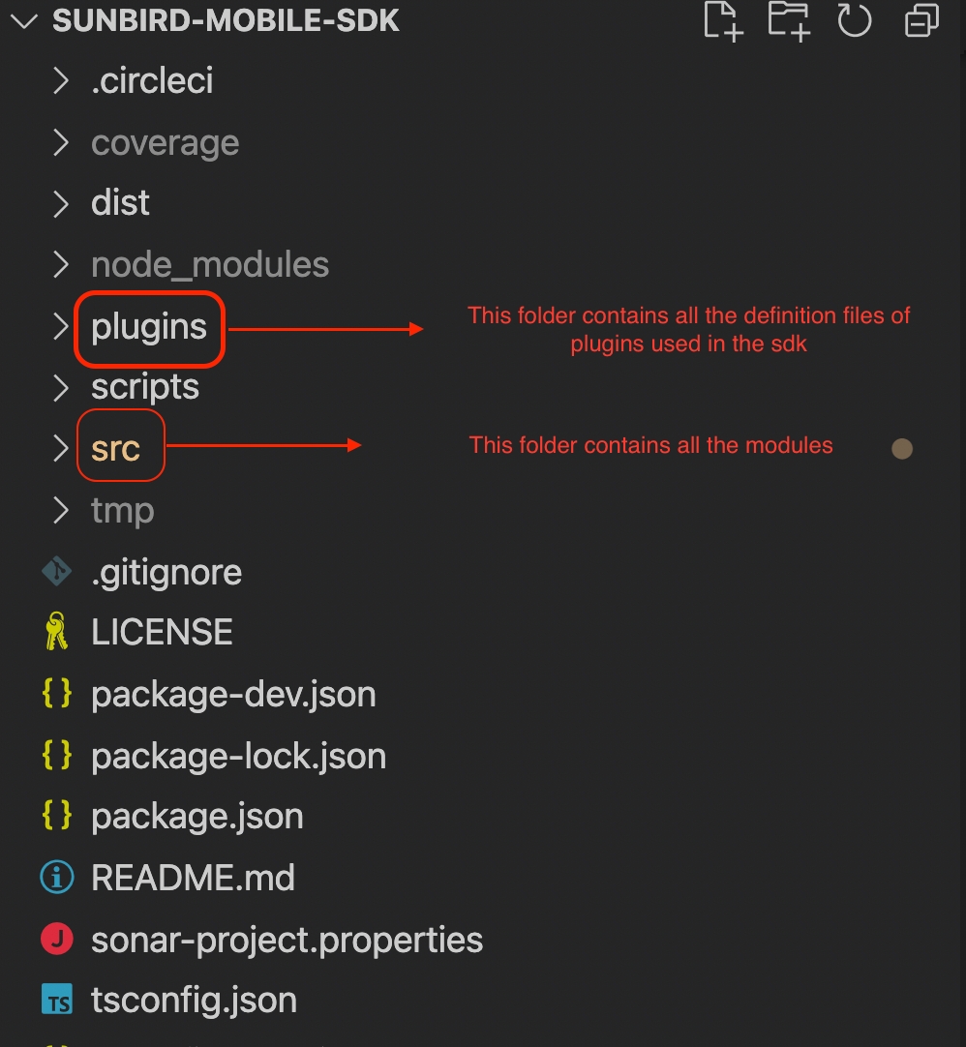The height and width of the screenshot is (1047, 966).
Task: Open the node_modules folder
Action: coord(209,265)
